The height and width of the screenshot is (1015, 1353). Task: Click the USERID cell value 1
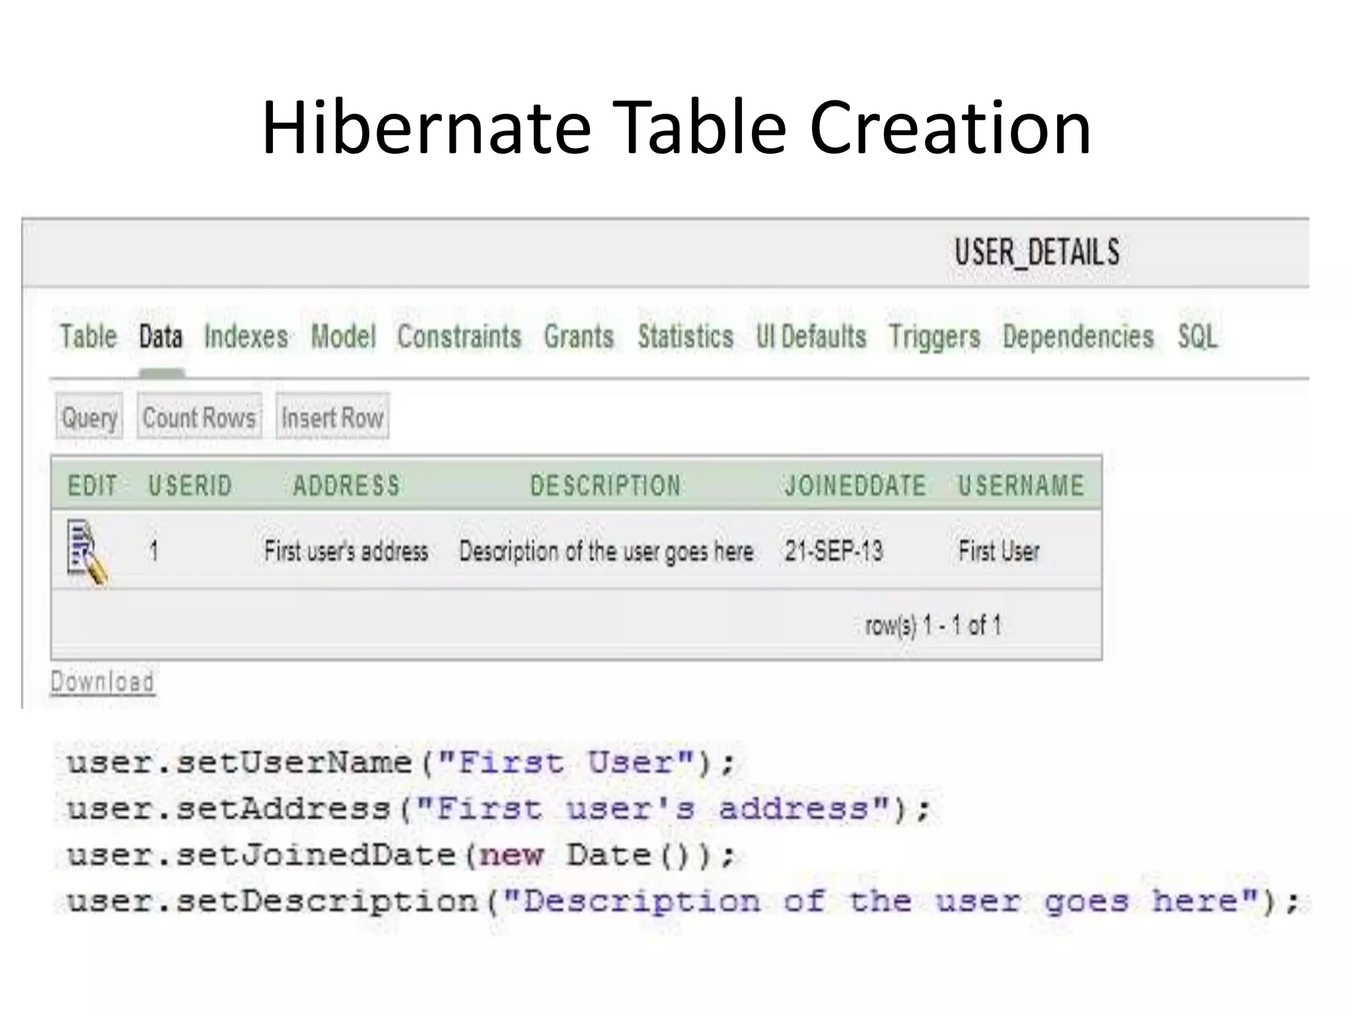(154, 550)
